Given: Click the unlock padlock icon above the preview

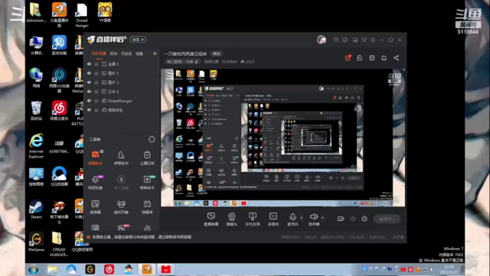Looking at the screenshot, I should point(360,58).
